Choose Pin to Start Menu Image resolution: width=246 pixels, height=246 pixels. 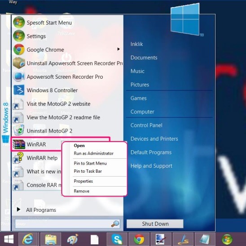90,163
